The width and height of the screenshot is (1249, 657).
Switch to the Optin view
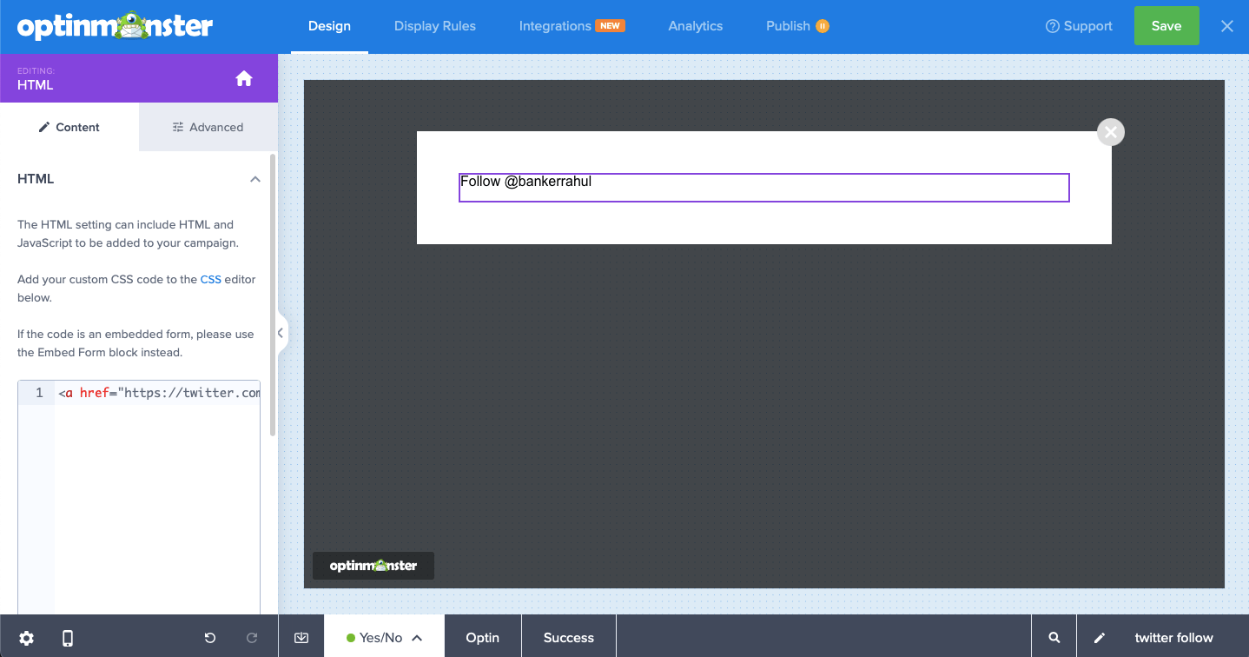483,637
